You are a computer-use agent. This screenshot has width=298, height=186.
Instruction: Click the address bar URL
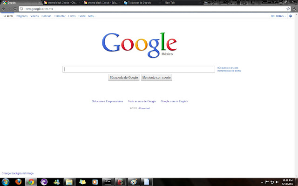click(x=39, y=9)
